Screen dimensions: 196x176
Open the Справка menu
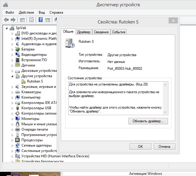click(x=56, y=12)
